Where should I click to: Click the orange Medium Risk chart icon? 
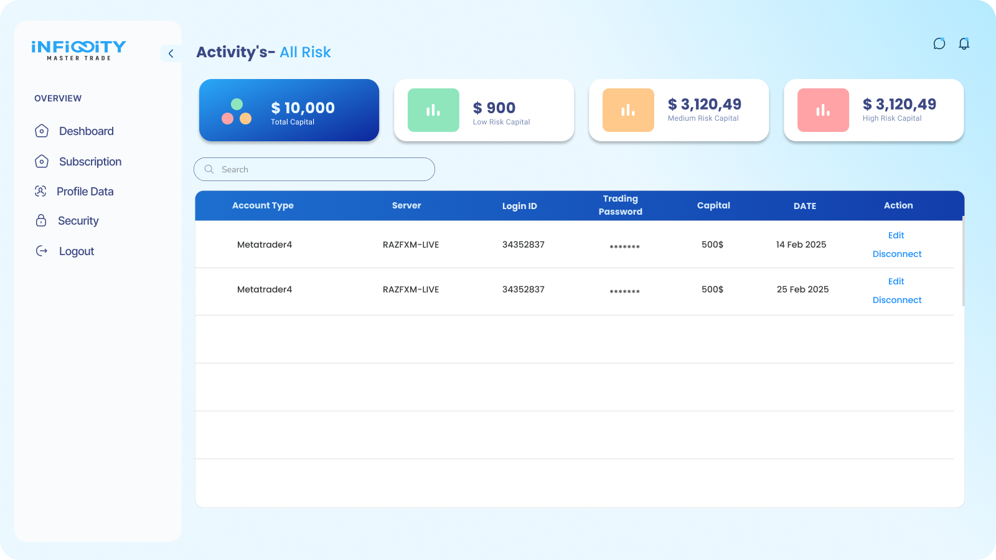[x=628, y=110]
